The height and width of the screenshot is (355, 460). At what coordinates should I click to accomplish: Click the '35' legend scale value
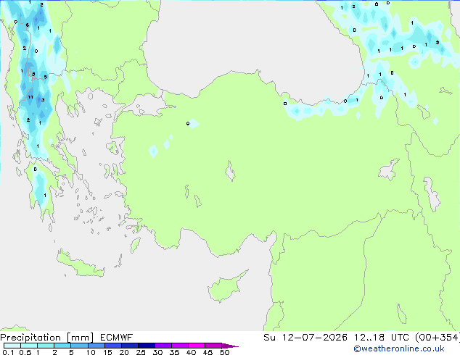point(174,352)
